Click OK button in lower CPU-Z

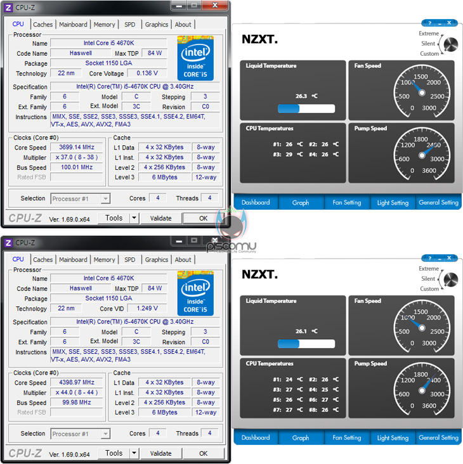tap(204, 453)
